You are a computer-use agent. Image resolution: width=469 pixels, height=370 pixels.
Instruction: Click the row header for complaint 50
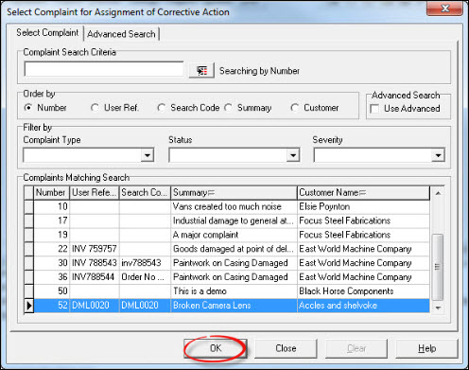pos(29,291)
